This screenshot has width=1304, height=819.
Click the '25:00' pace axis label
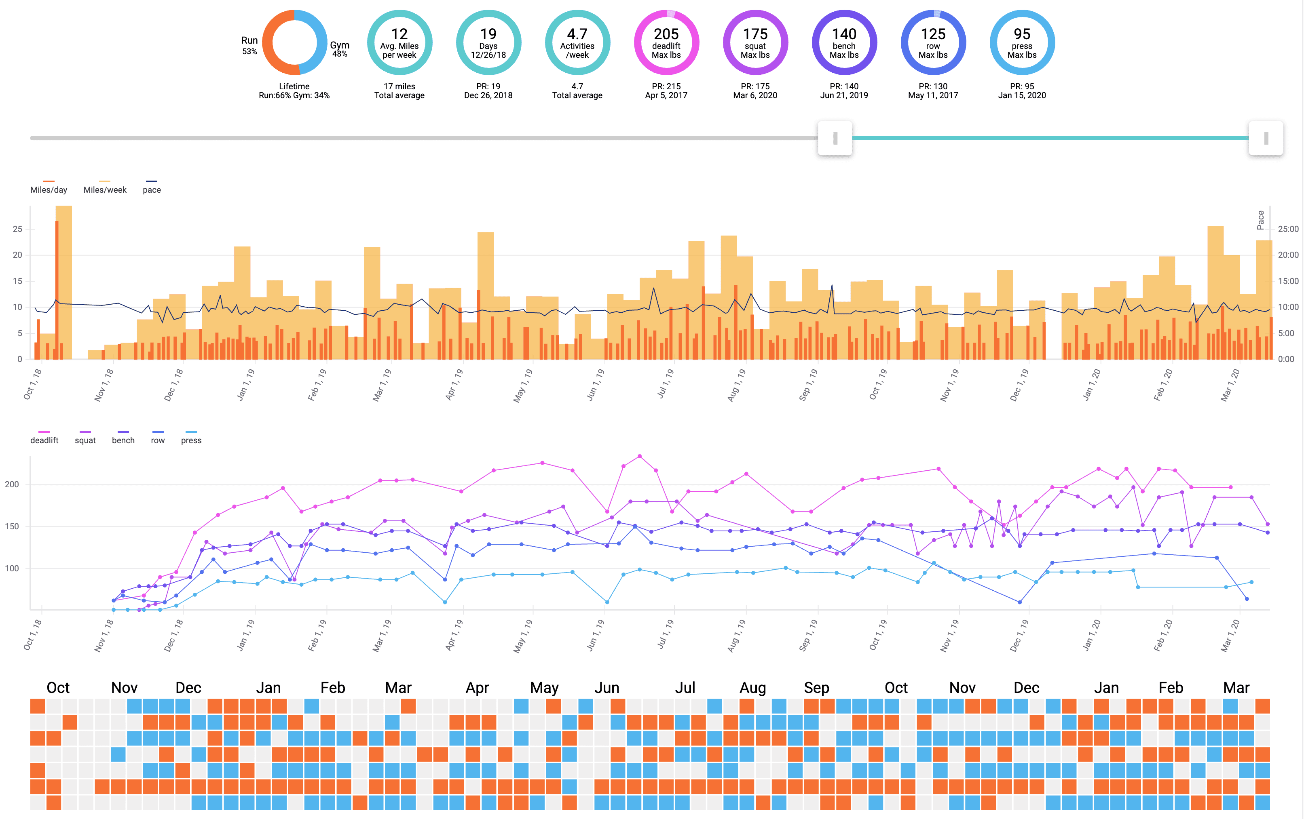pyautogui.click(x=1288, y=229)
